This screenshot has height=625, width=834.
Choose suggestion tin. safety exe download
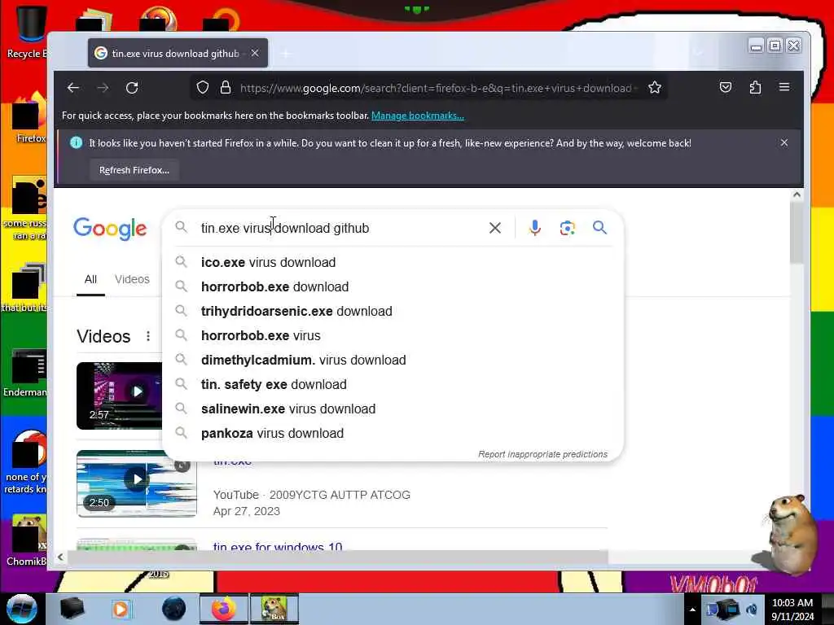click(392, 385)
